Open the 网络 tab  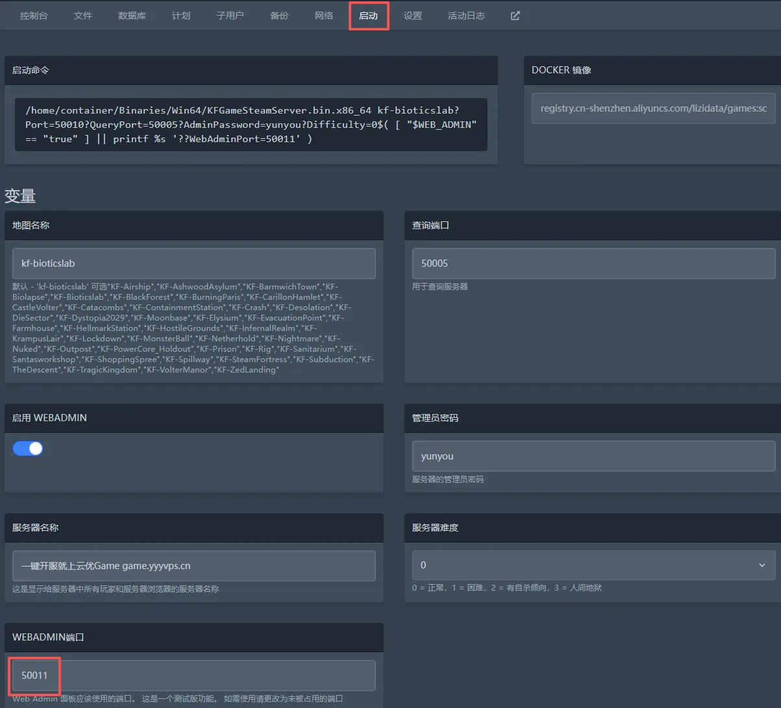pos(324,16)
